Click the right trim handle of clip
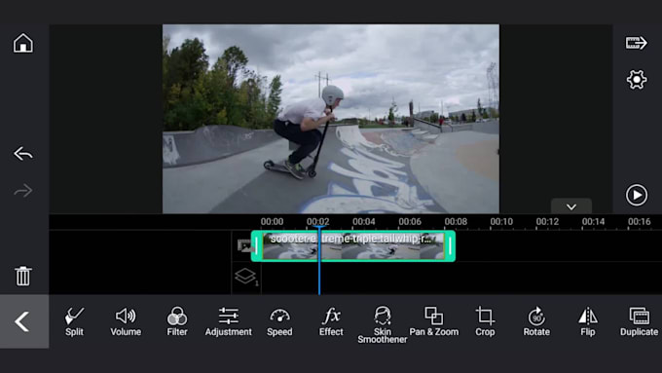This screenshot has width=662, height=373. tap(450, 245)
